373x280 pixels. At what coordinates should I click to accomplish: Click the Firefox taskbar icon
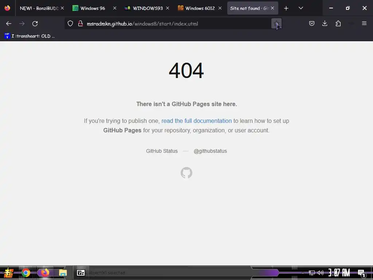tap(45, 273)
